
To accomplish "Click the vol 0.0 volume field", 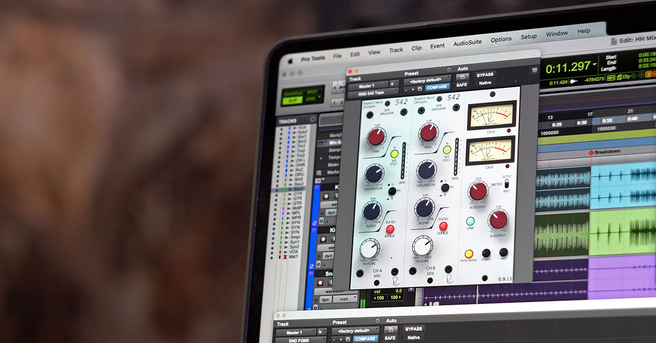I will (x=388, y=291).
